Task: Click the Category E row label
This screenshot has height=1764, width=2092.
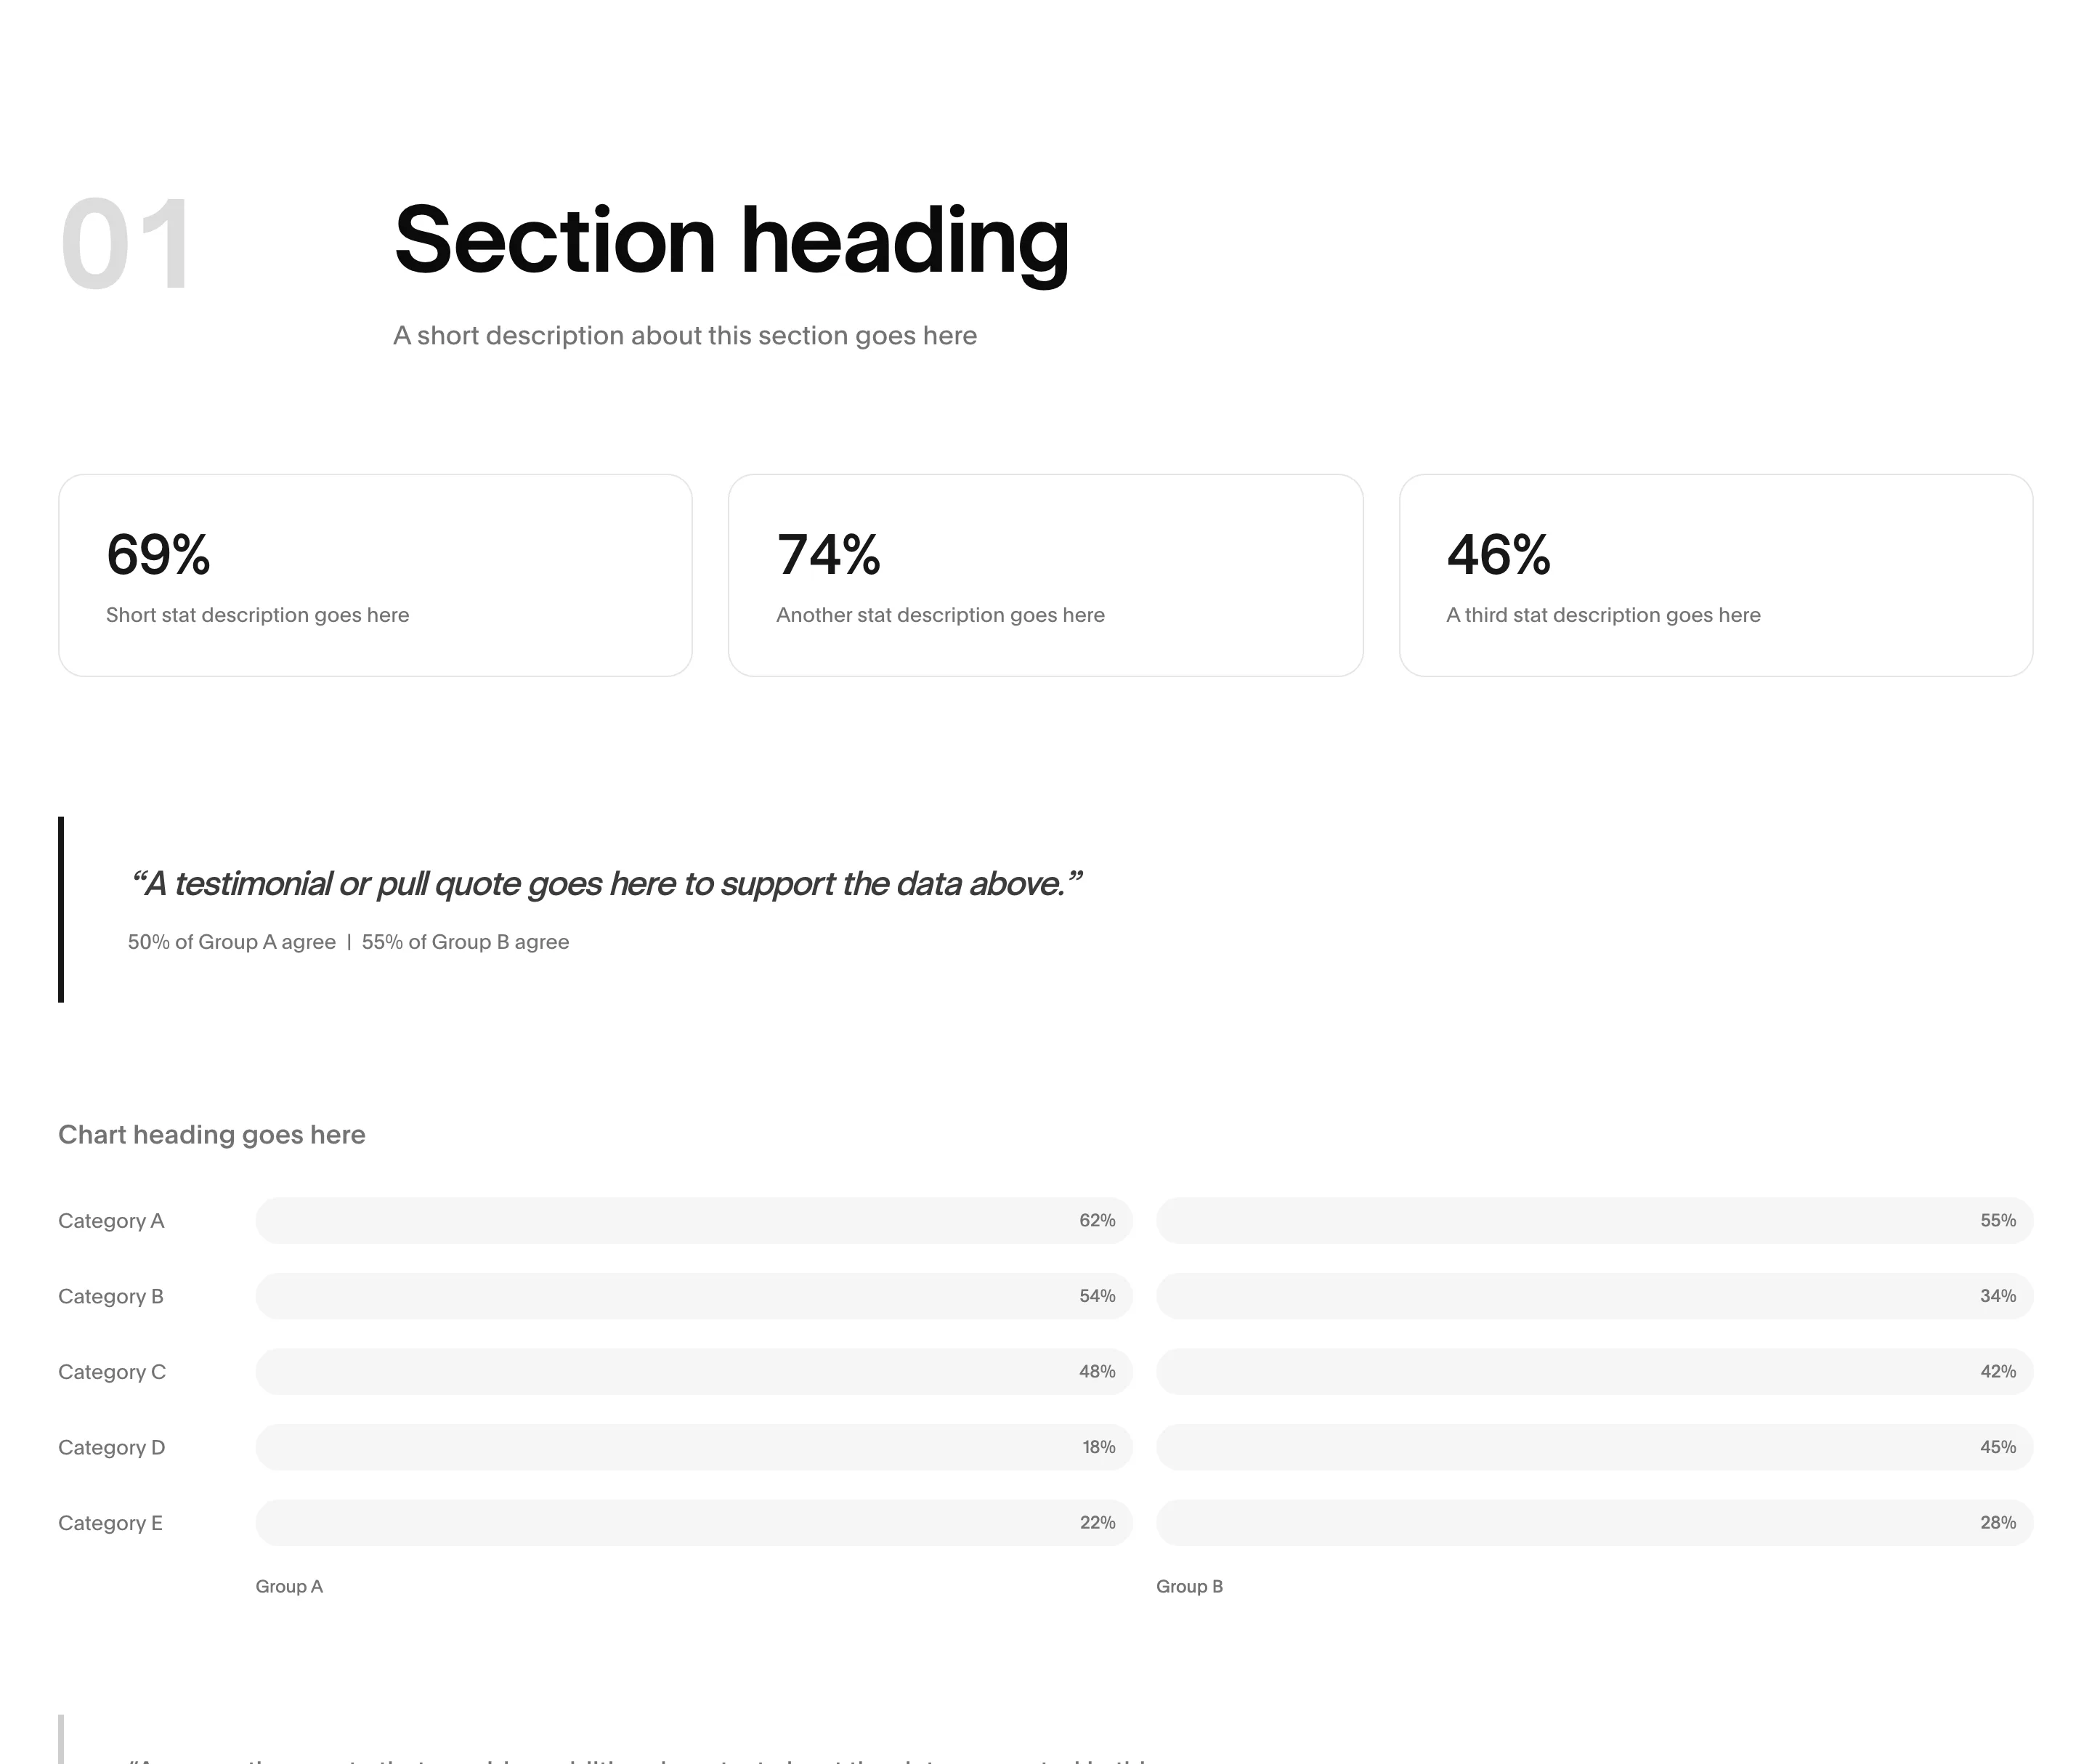Action: click(x=110, y=1523)
